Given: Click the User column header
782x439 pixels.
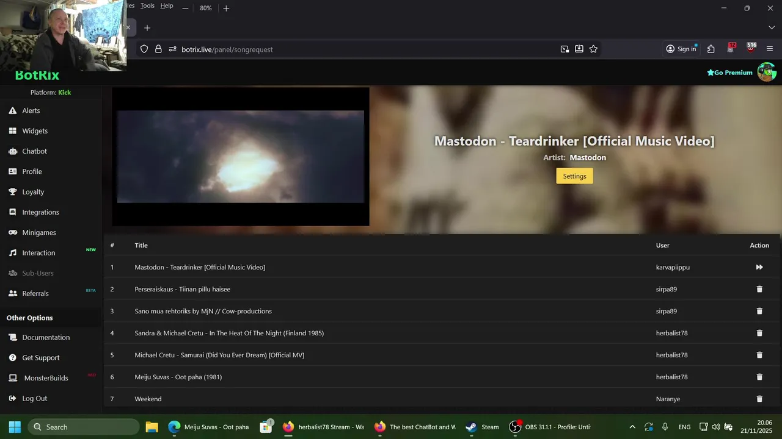Looking at the screenshot, I should click(x=663, y=245).
